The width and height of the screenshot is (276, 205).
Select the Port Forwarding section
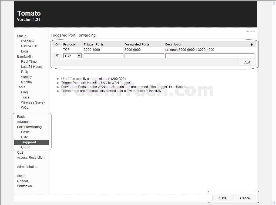(x=29, y=127)
